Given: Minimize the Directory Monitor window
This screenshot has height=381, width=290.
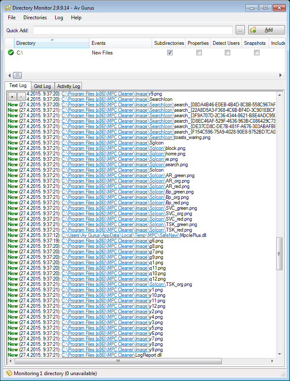Looking at the screenshot, I should [252, 8].
